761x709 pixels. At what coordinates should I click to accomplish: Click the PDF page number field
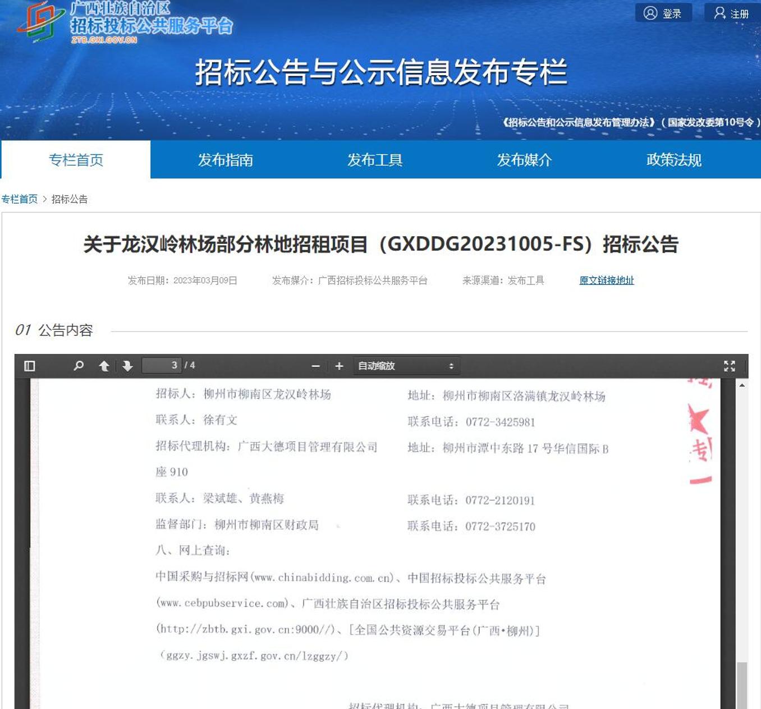[x=162, y=366]
